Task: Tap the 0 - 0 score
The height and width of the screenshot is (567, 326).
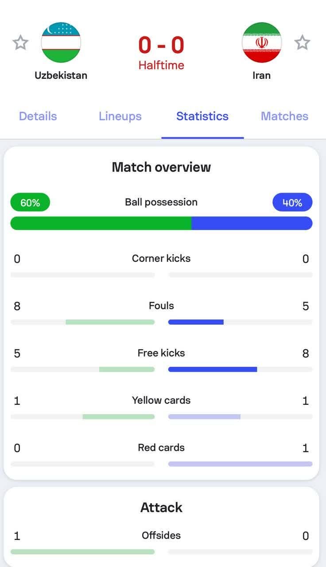Action: click(x=161, y=45)
